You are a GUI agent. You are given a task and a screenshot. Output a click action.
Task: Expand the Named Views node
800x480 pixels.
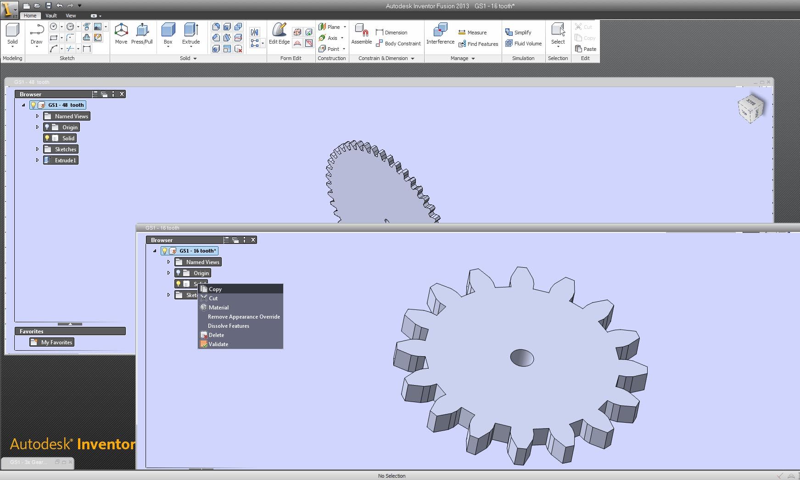click(37, 116)
